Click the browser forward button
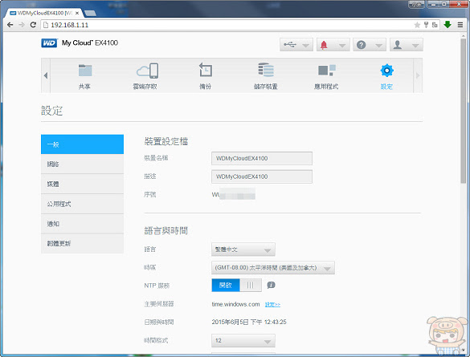 click(x=22, y=25)
